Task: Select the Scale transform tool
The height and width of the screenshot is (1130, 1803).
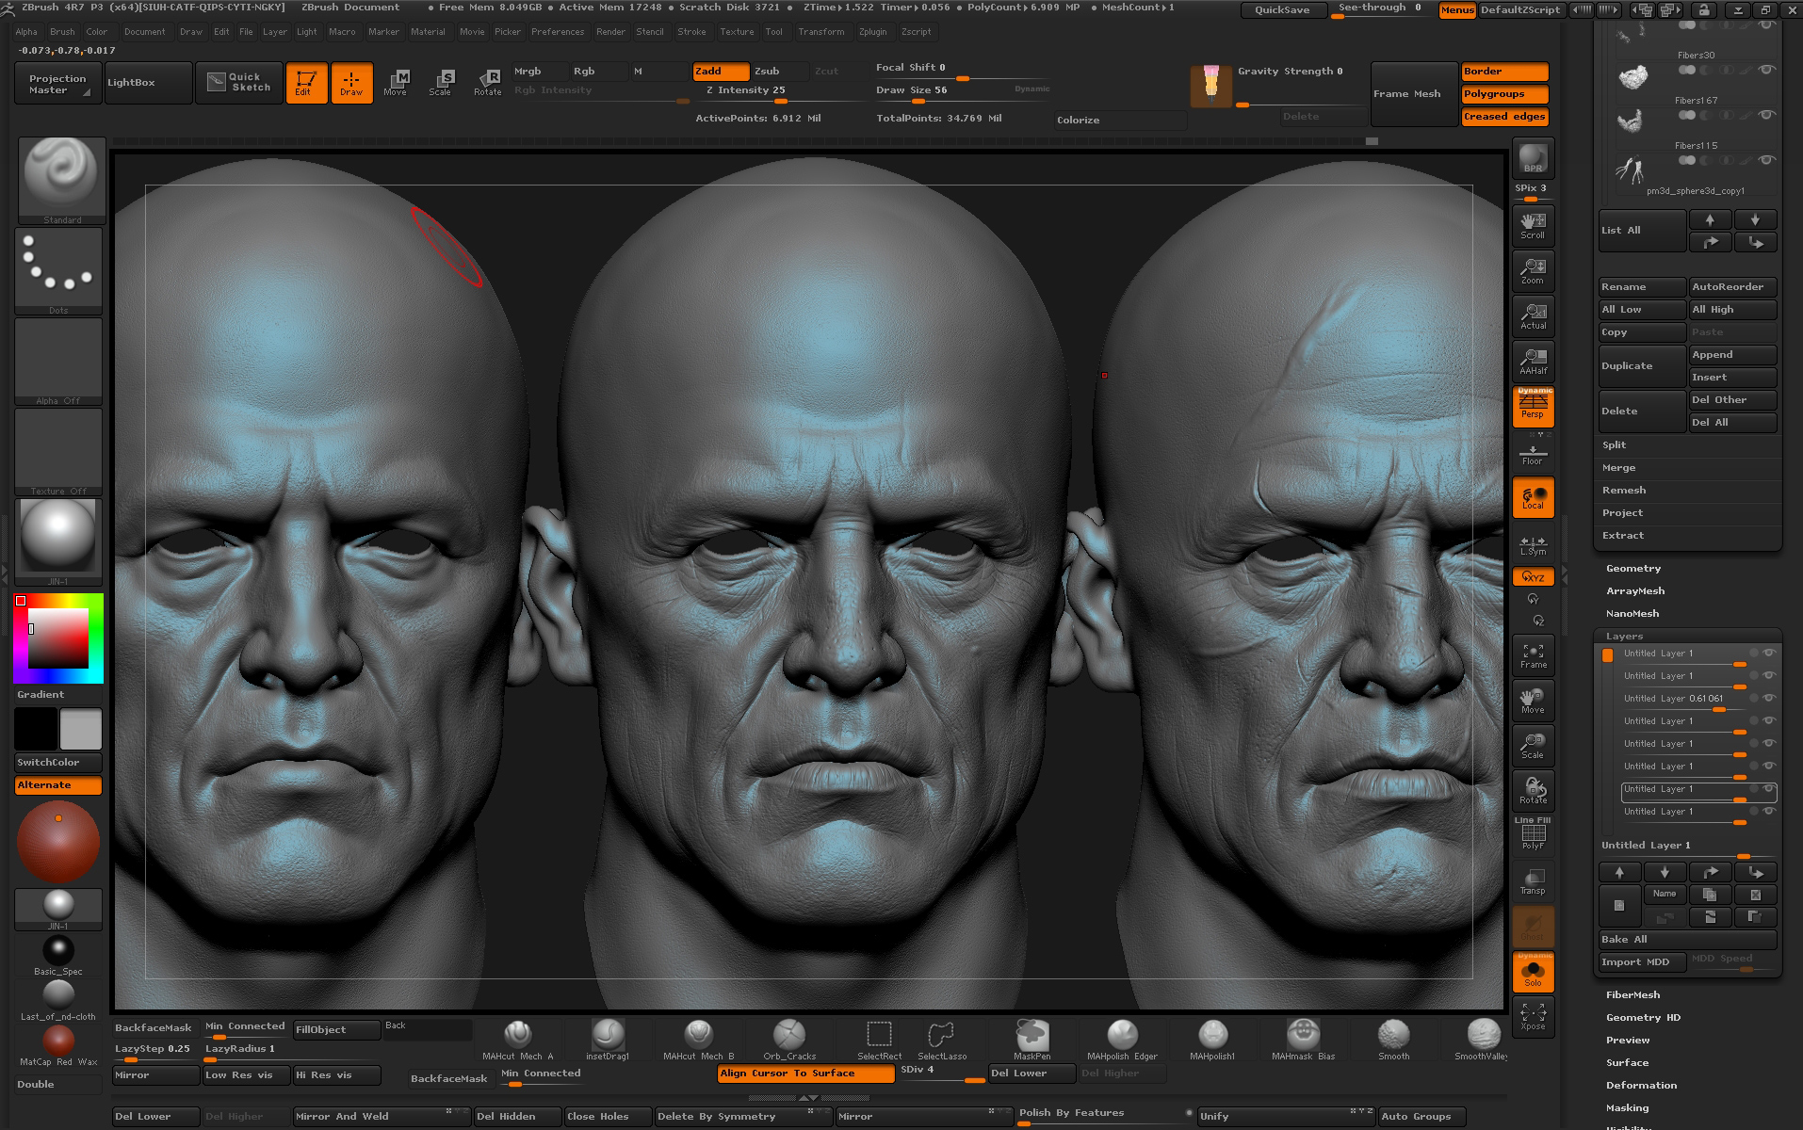Action: pyautogui.click(x=440, y=83)
